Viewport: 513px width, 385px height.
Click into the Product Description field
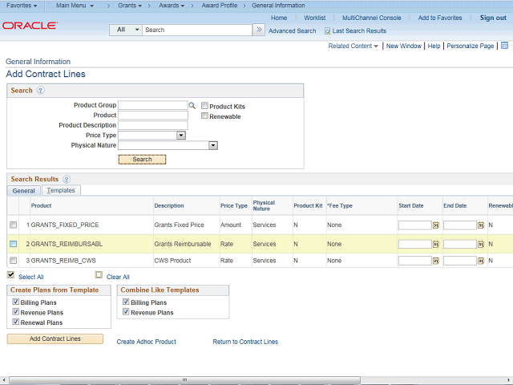click(152, 125)
